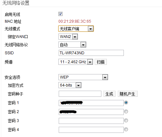Click the 生成 generate button

[109, 94]
